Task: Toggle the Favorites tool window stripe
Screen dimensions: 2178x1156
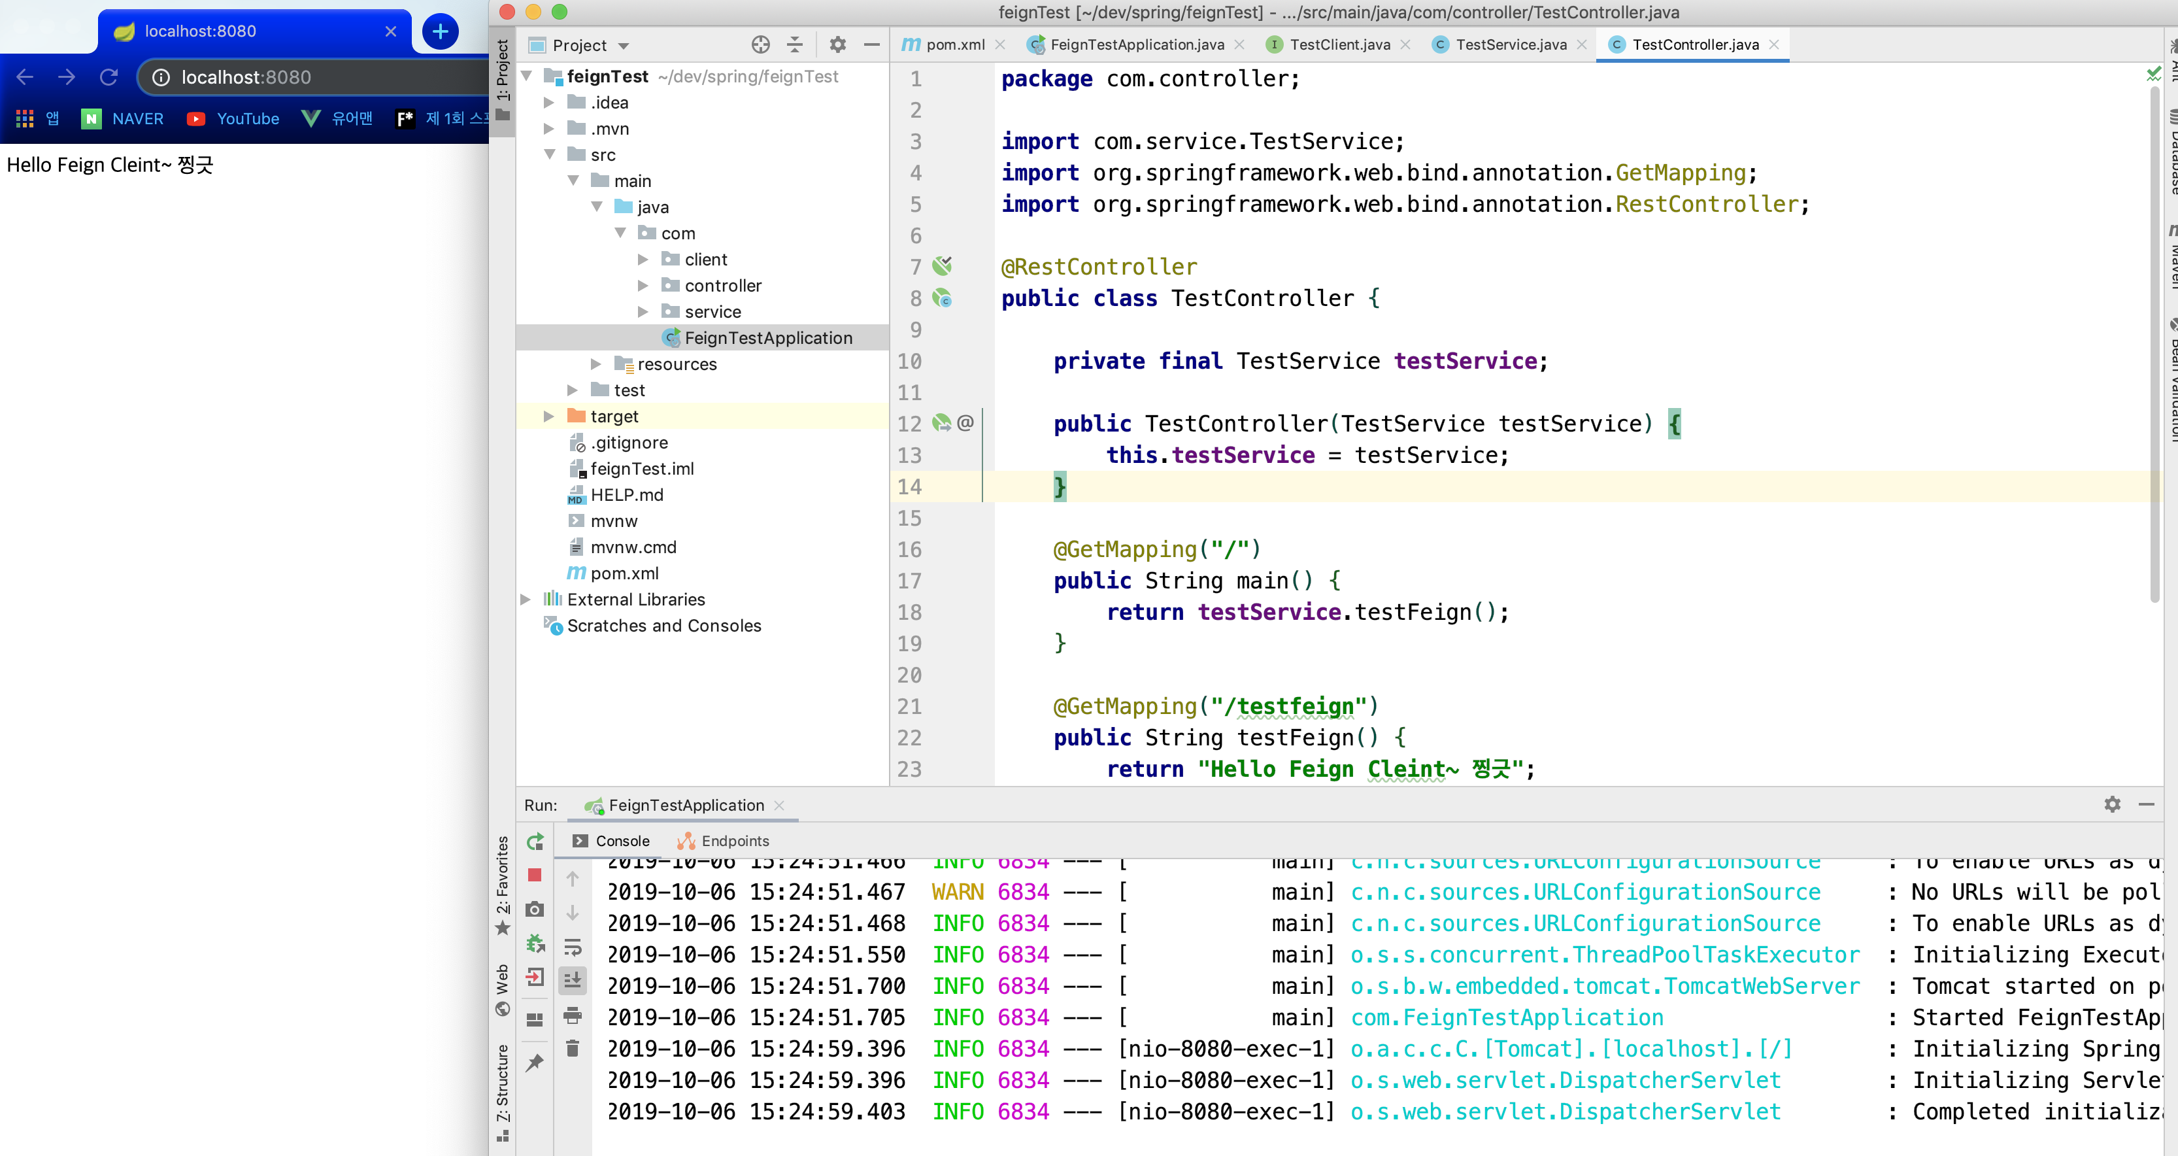Action: pos(502,885)
